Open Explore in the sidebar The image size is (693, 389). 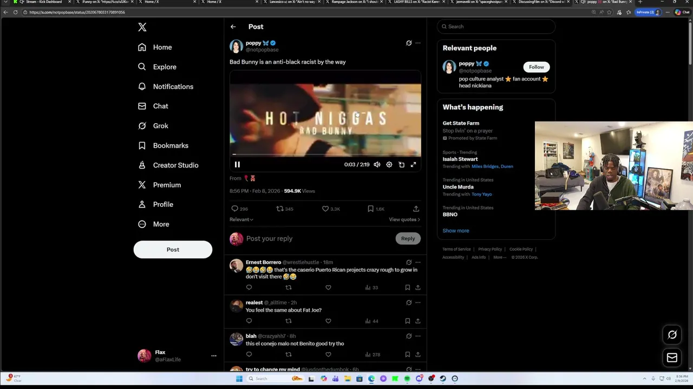point(157,67)
